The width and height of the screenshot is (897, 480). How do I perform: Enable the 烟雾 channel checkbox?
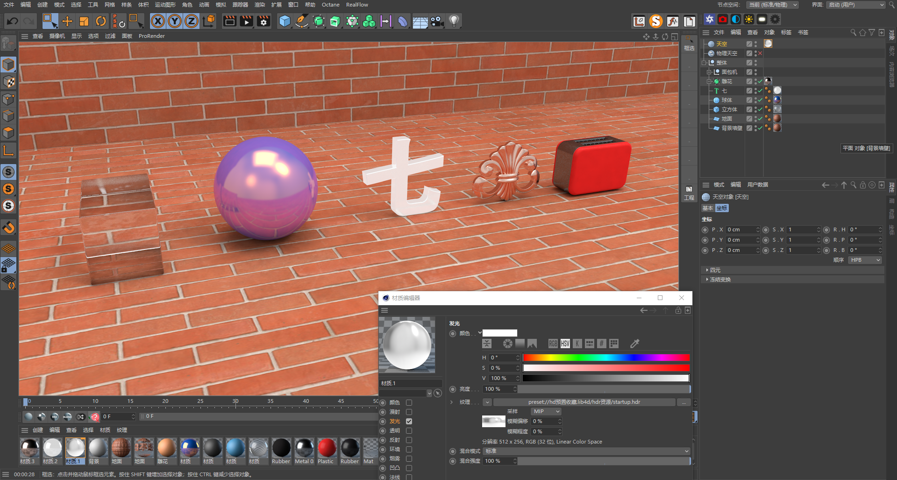[x=409, y=459]
